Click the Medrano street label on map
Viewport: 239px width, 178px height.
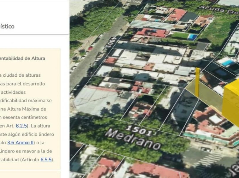133,139
